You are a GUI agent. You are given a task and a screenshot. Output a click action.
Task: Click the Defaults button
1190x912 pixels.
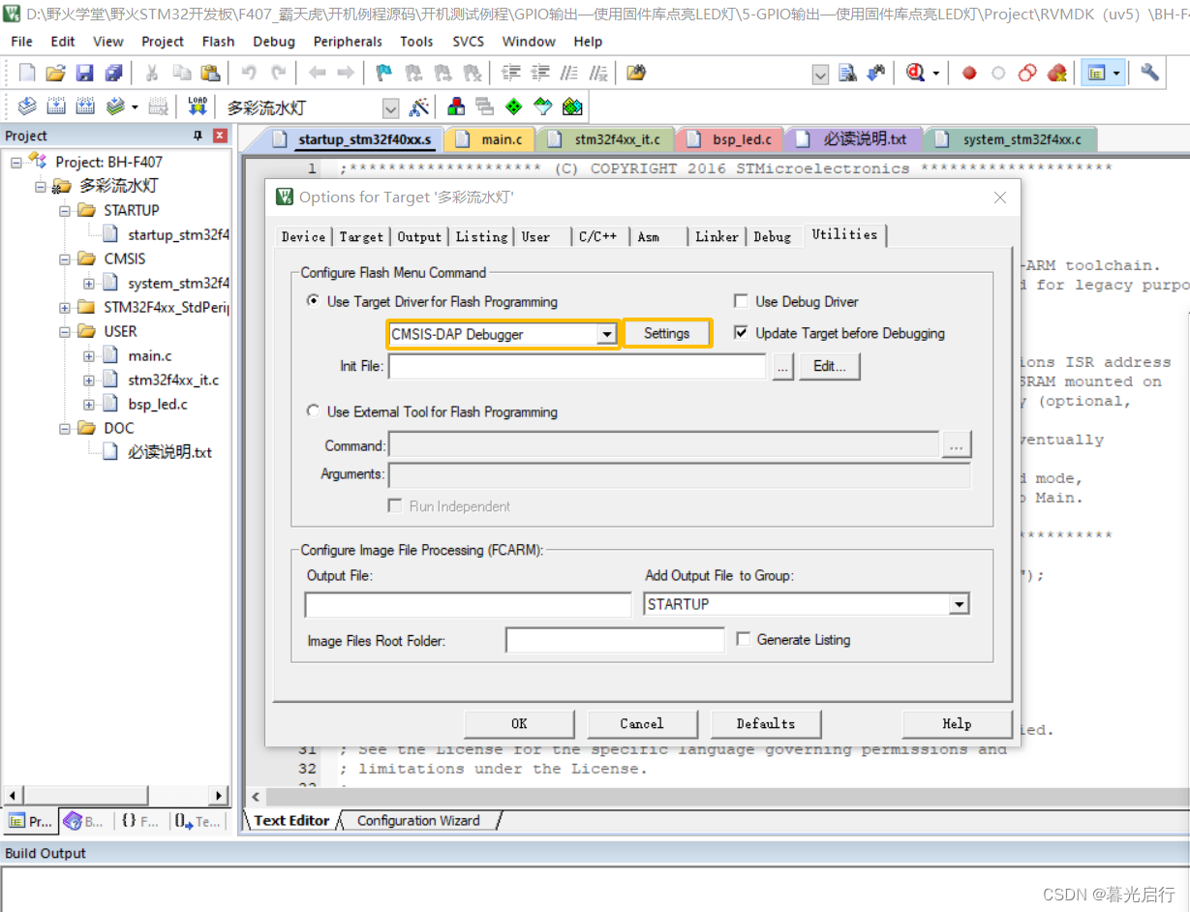[x=765, y=723]
